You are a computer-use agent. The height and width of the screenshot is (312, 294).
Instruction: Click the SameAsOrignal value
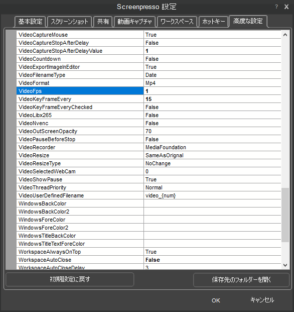tap(212, 155)
